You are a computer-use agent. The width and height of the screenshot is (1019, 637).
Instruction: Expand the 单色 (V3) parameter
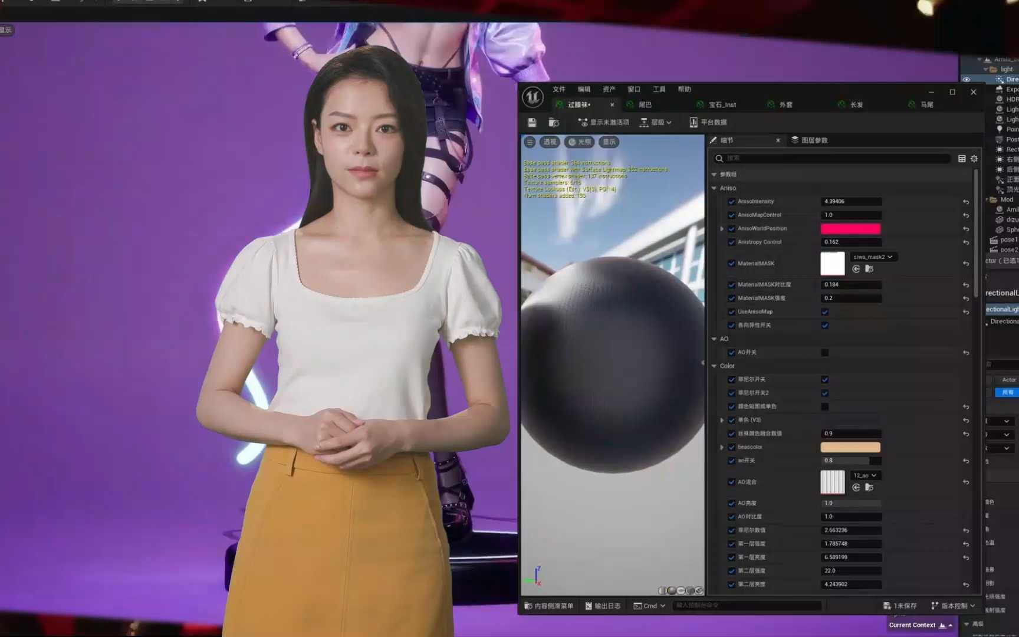point(722,421)
